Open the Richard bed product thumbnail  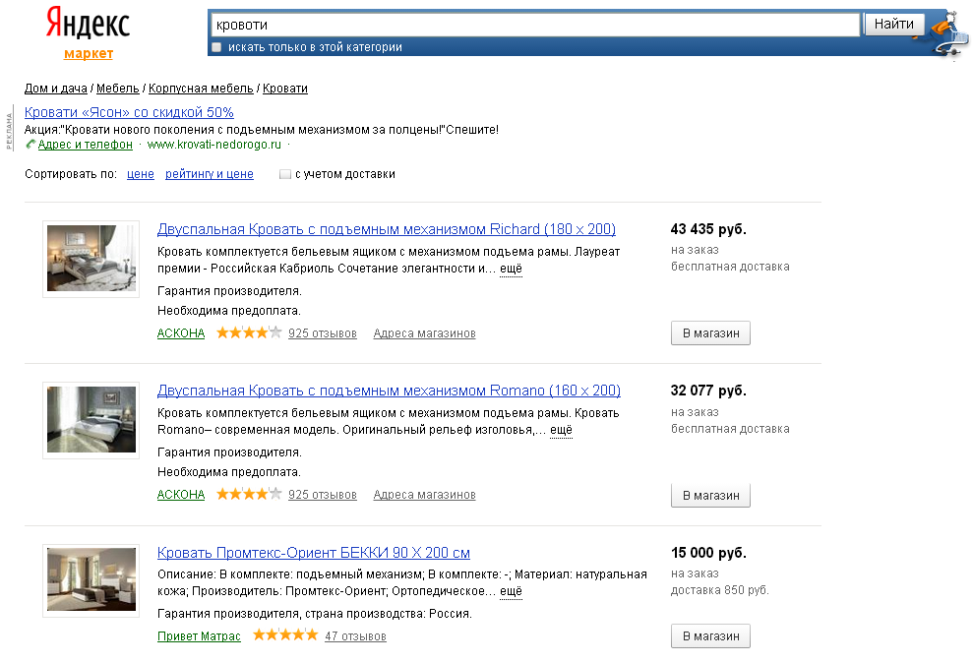pos(91,259)
